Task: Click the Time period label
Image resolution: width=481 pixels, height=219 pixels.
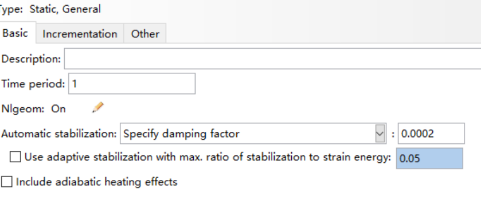Action: (33, 84)
